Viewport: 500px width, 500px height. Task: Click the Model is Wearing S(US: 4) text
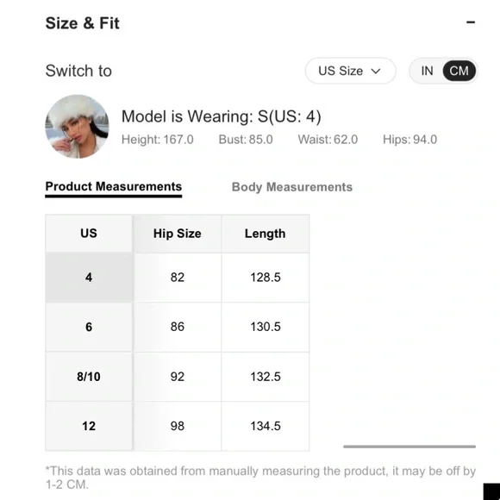pyautogui.click(x=222, y=116)
